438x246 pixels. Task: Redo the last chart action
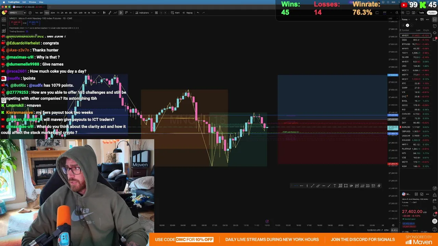click(x=204, y=13)
